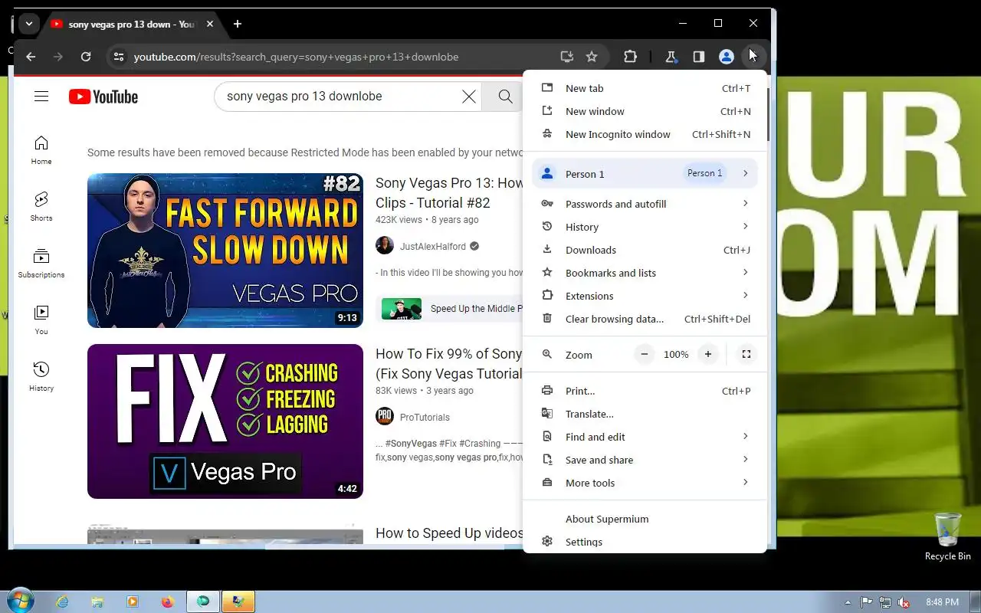This screenshot has width=981, height=613.
Task: Open the How to Speed Up videos title
Action: tap(449, 533)
